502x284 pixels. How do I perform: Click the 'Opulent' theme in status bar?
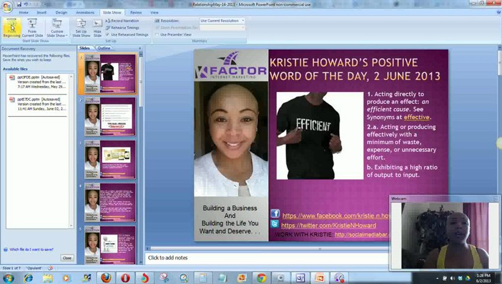[x=35, y=268]
